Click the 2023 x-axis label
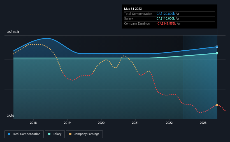The width and height of the screenshot is (230, 142). (x=203, y=123)
